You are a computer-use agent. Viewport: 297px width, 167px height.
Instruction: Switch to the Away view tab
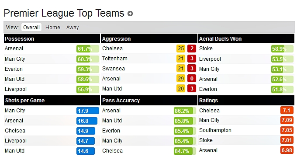73,28
